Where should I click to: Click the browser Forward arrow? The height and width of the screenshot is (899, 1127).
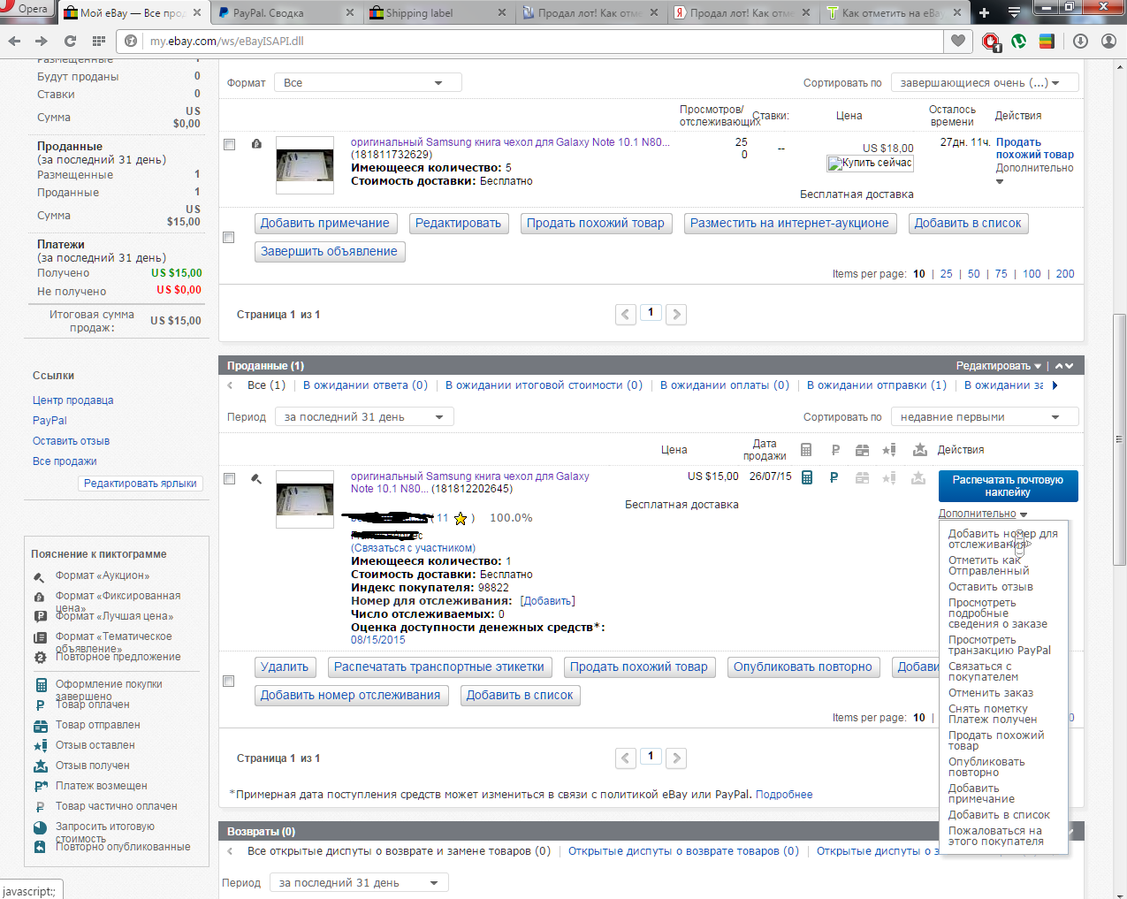42,42
